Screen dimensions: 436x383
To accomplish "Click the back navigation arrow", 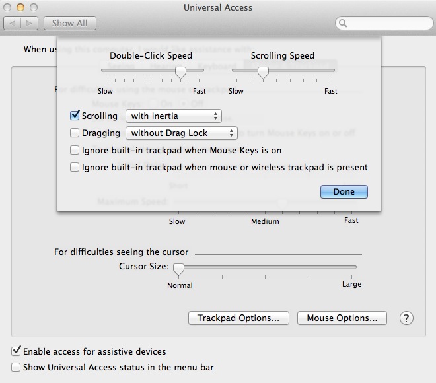I will [13, 23].
